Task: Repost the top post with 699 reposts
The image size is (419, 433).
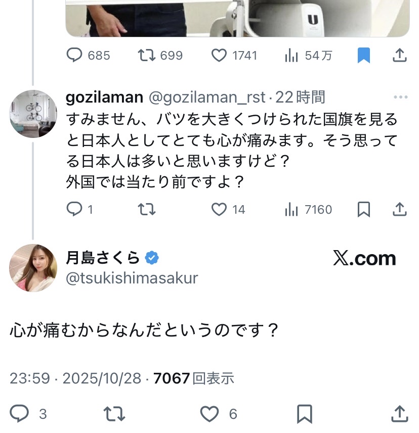Action: 147,55
